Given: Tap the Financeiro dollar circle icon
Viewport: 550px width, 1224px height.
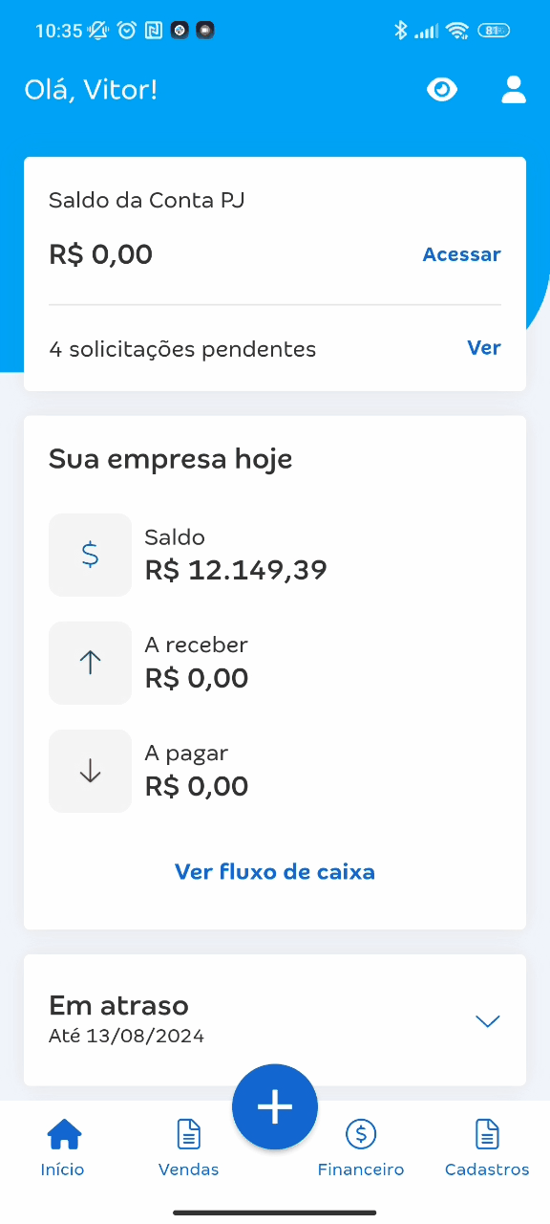Looking at the screenshot, I should (x=361, y=1134).
